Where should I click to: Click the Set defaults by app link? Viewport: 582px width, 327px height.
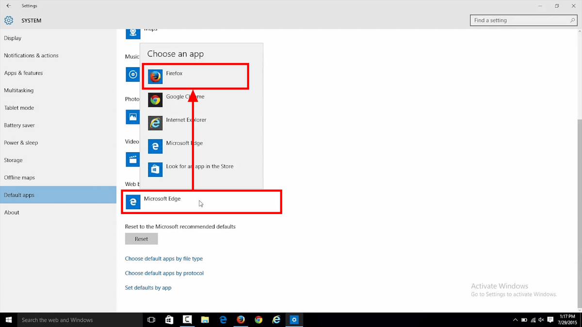coord(148,288)
